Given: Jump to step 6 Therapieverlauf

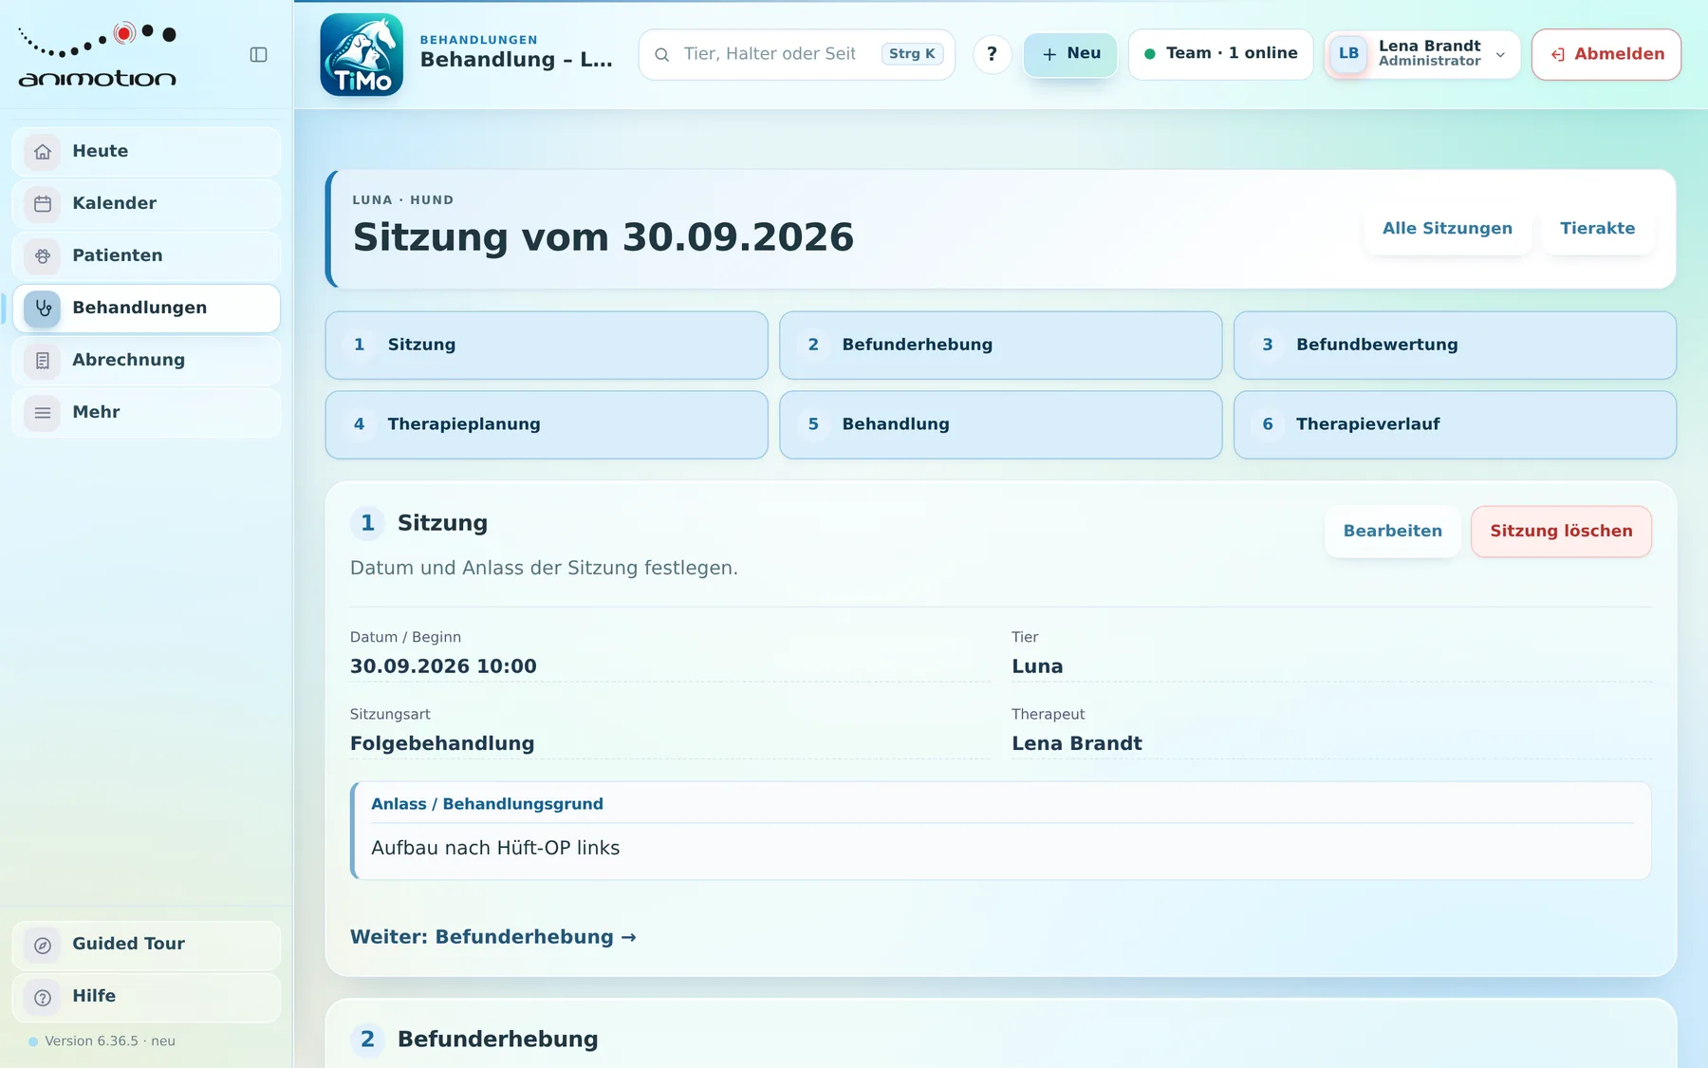Looking at the screenshot, I should [x=1455, y=425].
